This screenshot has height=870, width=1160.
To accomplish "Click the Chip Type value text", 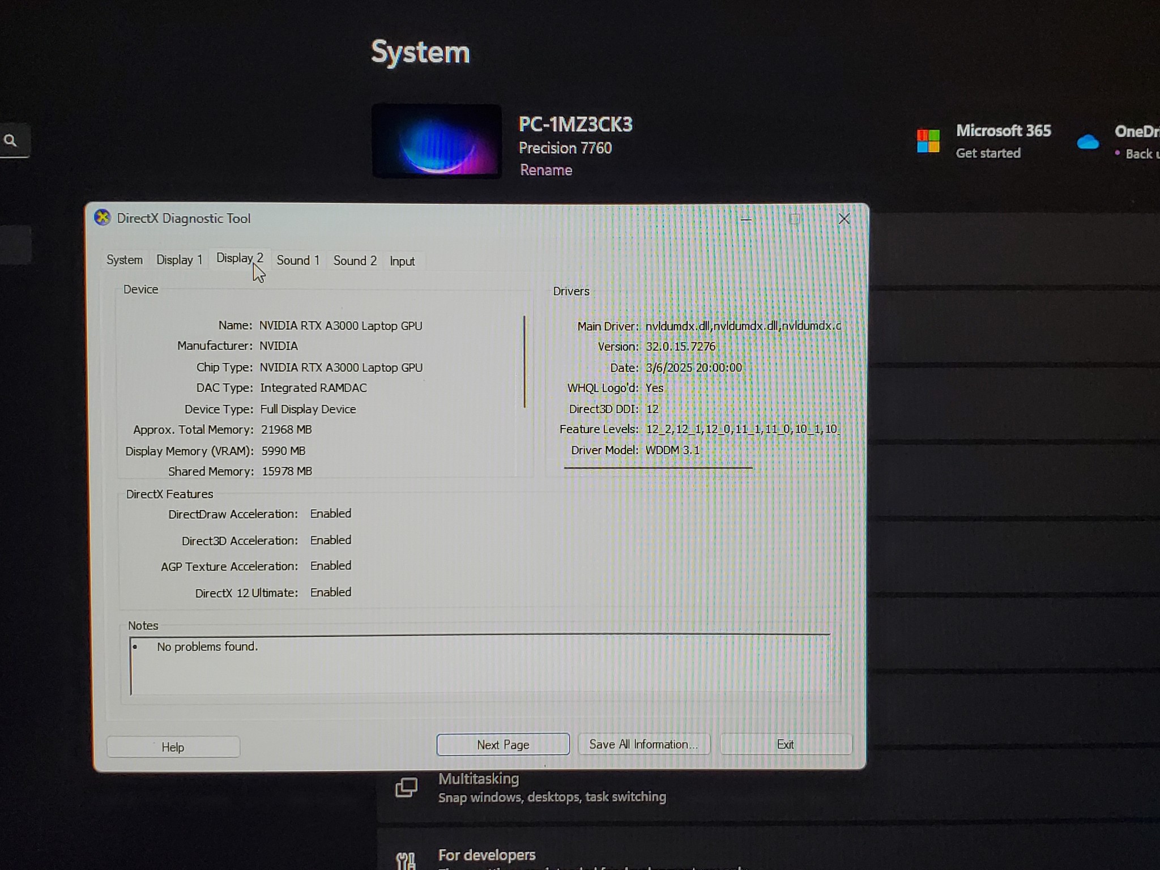I will (341, 368).
